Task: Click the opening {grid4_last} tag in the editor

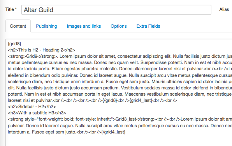Action: click(x=141, y=100)
